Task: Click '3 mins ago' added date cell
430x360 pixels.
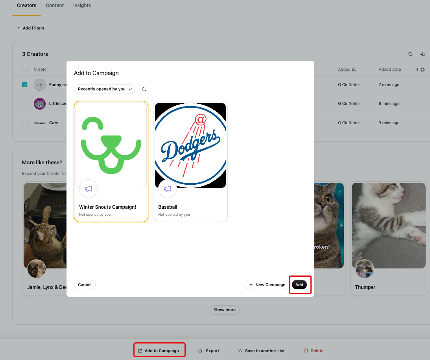Action: click(389, 123)
